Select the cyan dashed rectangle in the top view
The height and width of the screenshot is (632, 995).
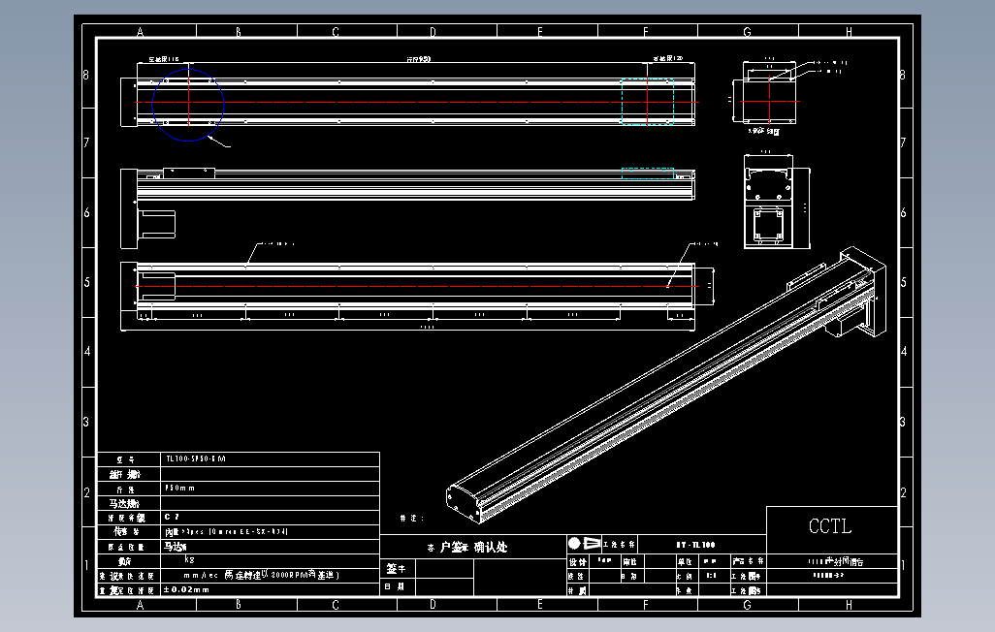coord(647,102)
